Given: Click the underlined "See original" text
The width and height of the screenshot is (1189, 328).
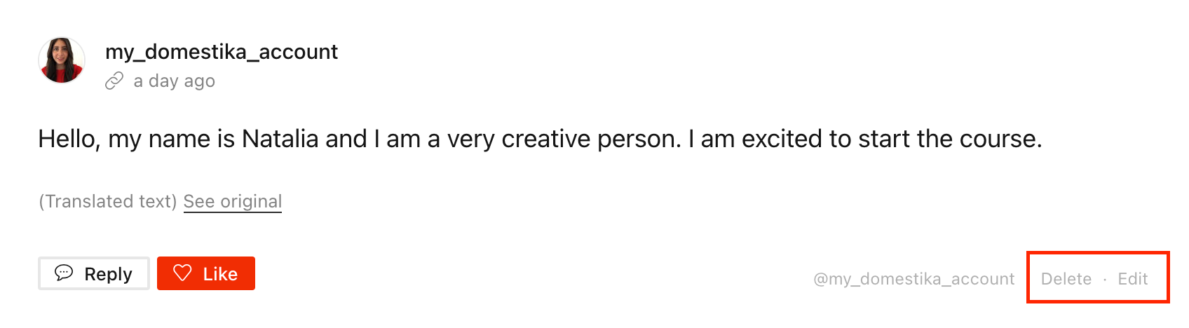Looking at the screenshot, I should click(233, 202).
